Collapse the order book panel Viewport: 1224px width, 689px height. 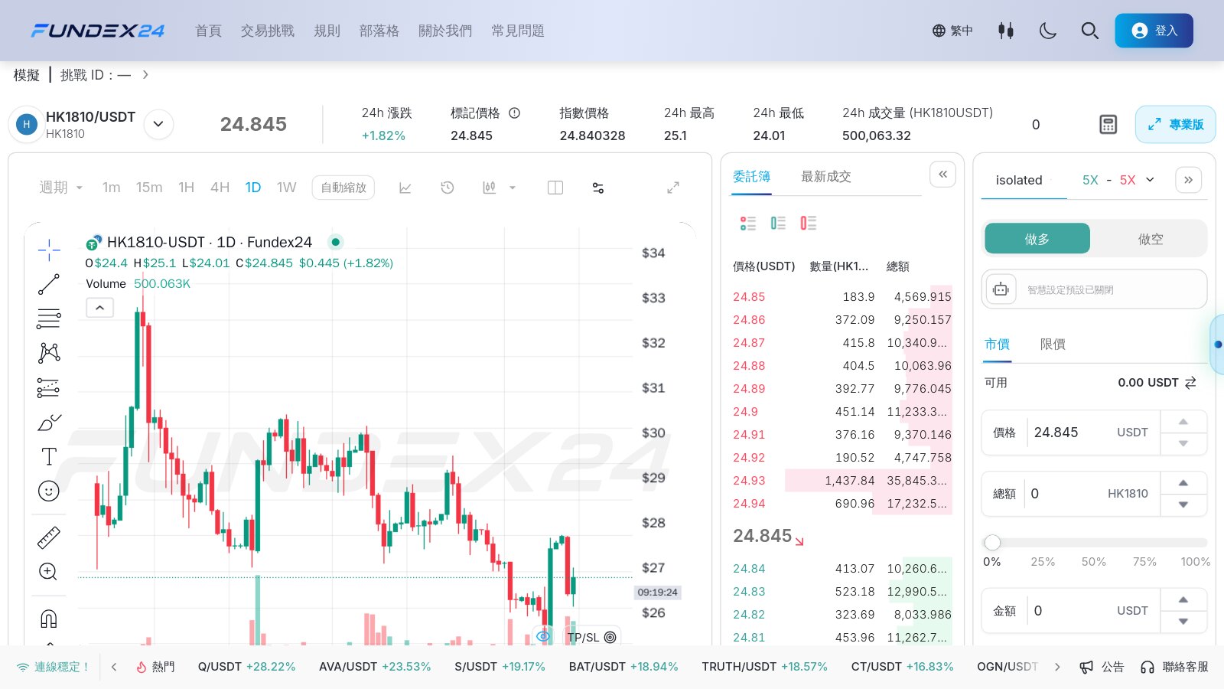tap(942, 175)
